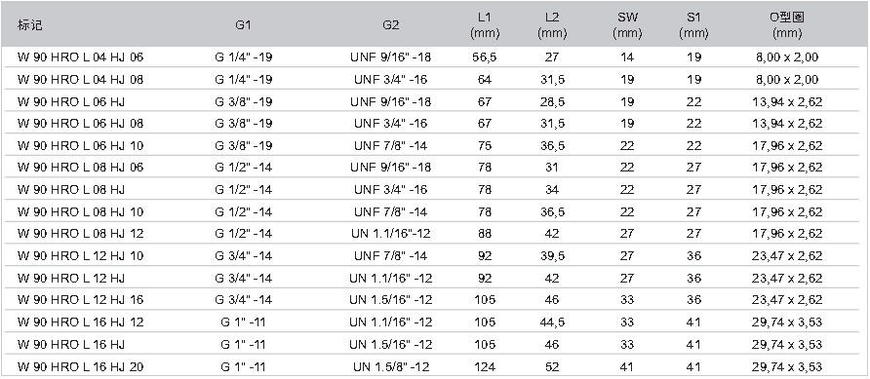This screenshot has height=379, width=870.
Task: Select the UN 1.5/8" -12 cell
Action: (390, 366)
